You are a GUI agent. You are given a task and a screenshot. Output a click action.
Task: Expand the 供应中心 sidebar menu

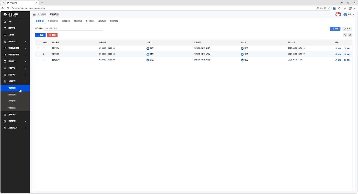[x=15, y=68]
